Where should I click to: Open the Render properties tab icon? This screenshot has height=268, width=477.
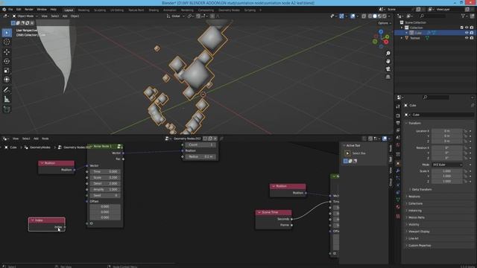coord(398,115)
